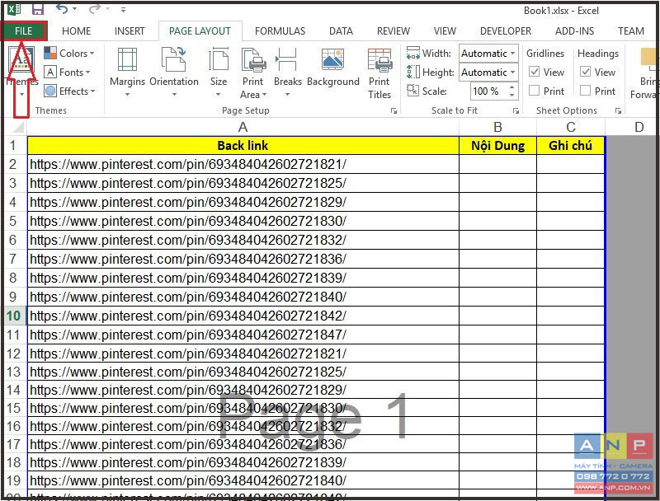Switch to the REVIEW tab

(x=394, y=31)
